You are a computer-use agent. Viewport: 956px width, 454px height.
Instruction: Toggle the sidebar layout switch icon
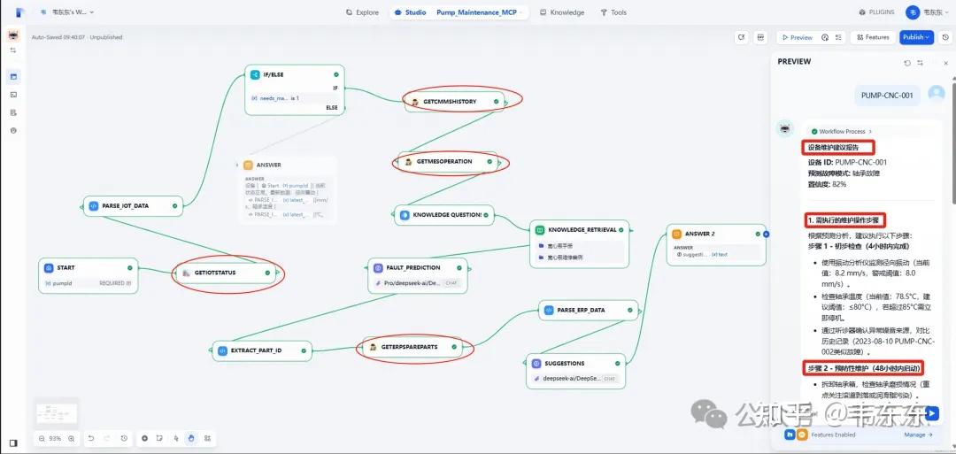(x=13, y=50)
